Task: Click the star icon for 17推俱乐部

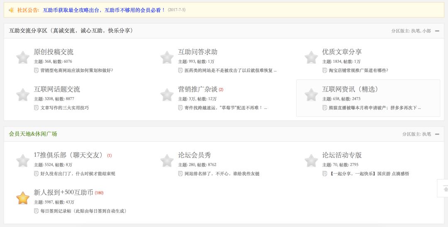Action: (23, 161)
